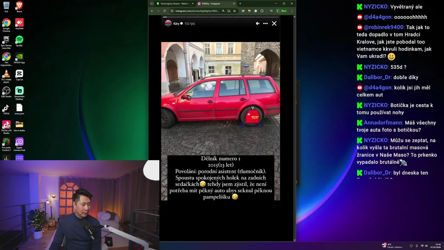This screenshot has width=444, height=250.
Task: Close the Příběhy Instagram tab
Action: (234, 3)
